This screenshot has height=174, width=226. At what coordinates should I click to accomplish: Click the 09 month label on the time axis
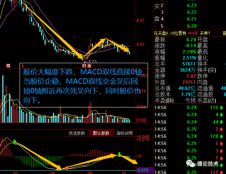[x=90, y=173]
